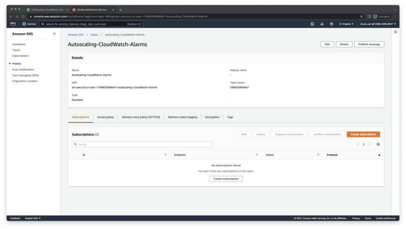
Task: Click the browser forward arrow
Action: [17, 17]
